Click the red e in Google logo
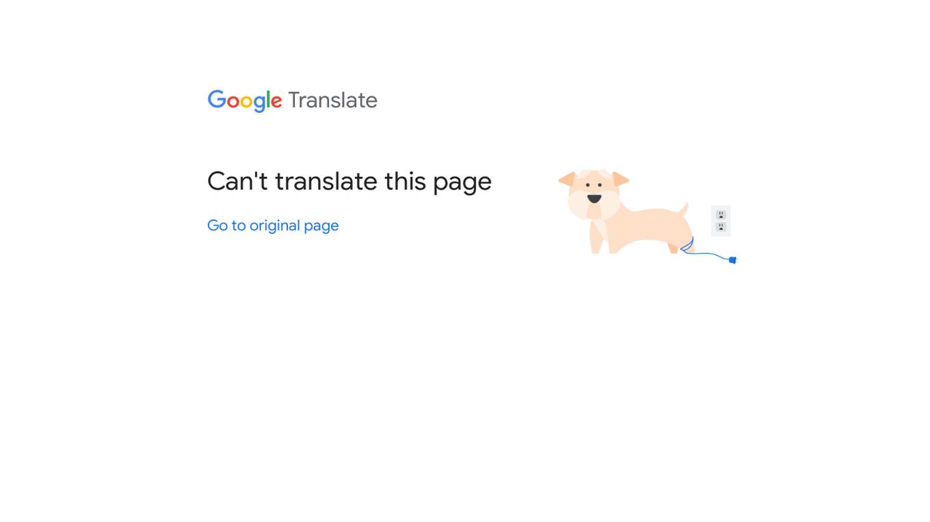Screen dimensions: 930x522 tap(276, 102)
